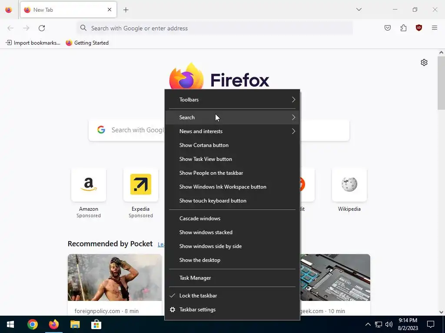
Task: Open the clock showing 9:14 PM
Action: click(408, 324)
